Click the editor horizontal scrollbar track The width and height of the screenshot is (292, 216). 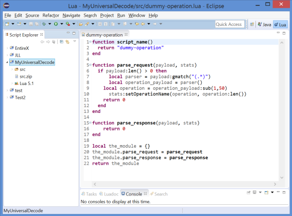(x=185, y=184)
